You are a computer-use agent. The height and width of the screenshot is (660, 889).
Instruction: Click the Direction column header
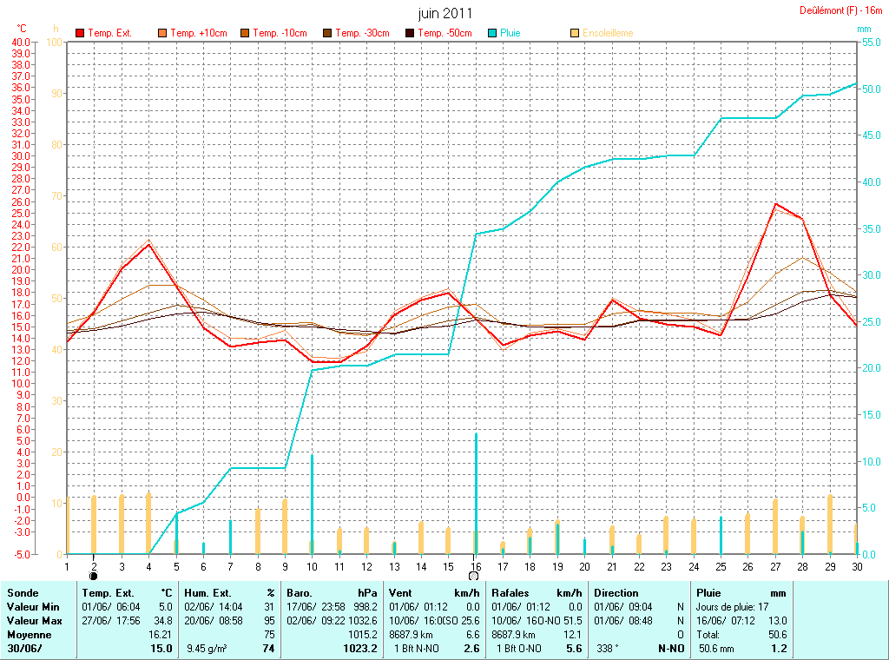(x=616, y=592)
